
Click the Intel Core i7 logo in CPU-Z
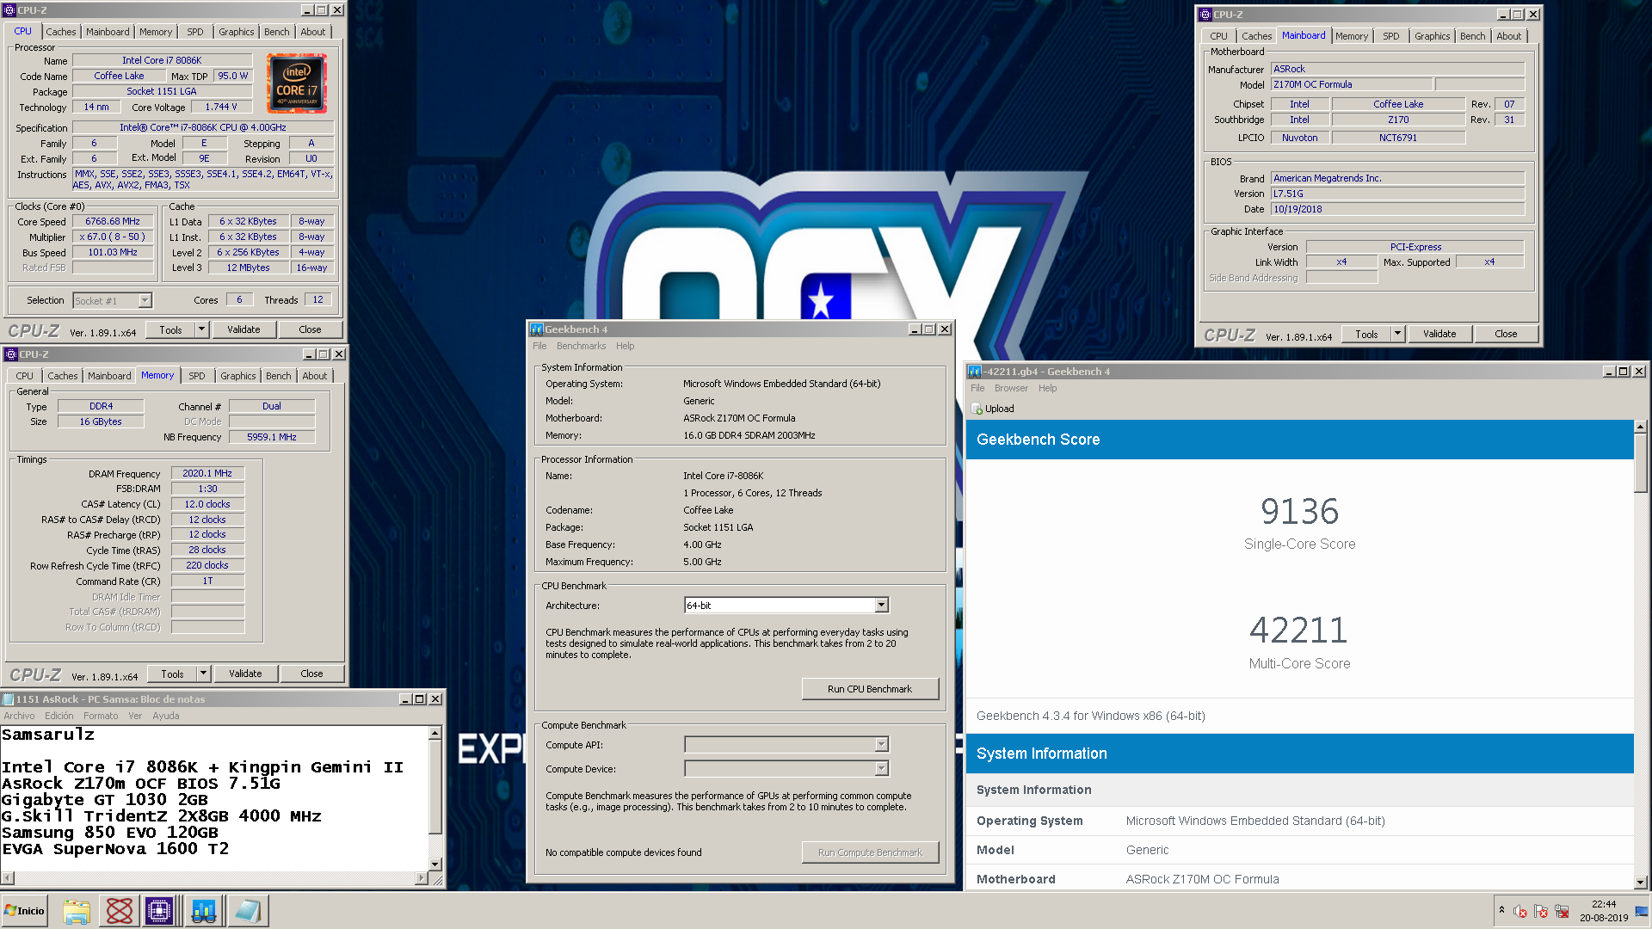pos(297,83)
